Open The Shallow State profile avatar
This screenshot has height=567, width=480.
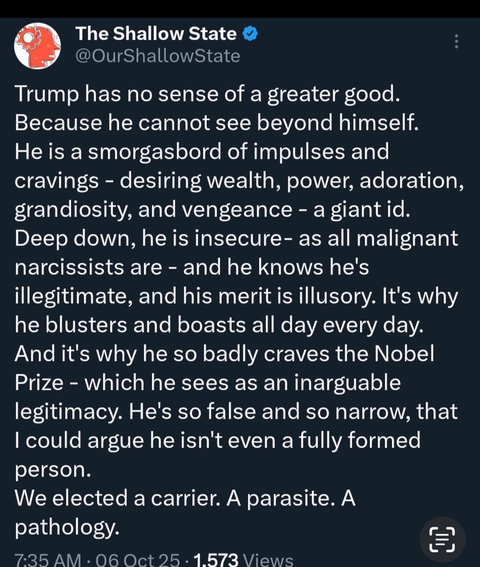tap(37, 46)
